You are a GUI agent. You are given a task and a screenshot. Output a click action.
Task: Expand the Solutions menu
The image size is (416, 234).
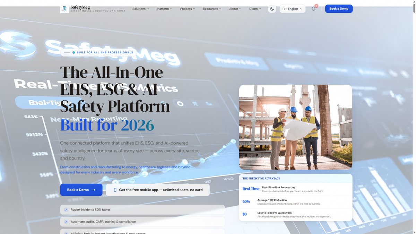click(x=140, y=9)
